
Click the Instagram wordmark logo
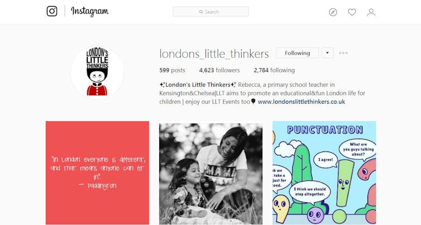tap(90, 11)
